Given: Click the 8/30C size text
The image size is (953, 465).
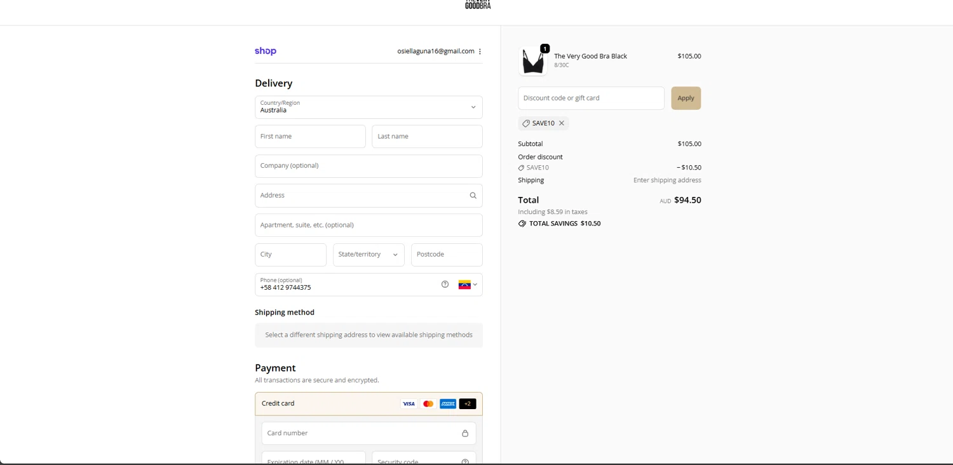Looking at the screenshot, I should (561, 65).
